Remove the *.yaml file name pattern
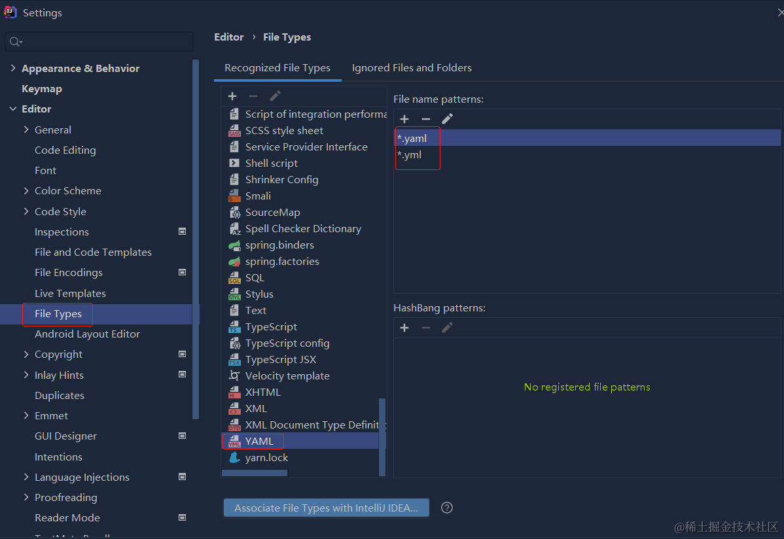The image size is (784, 539). 426,118
